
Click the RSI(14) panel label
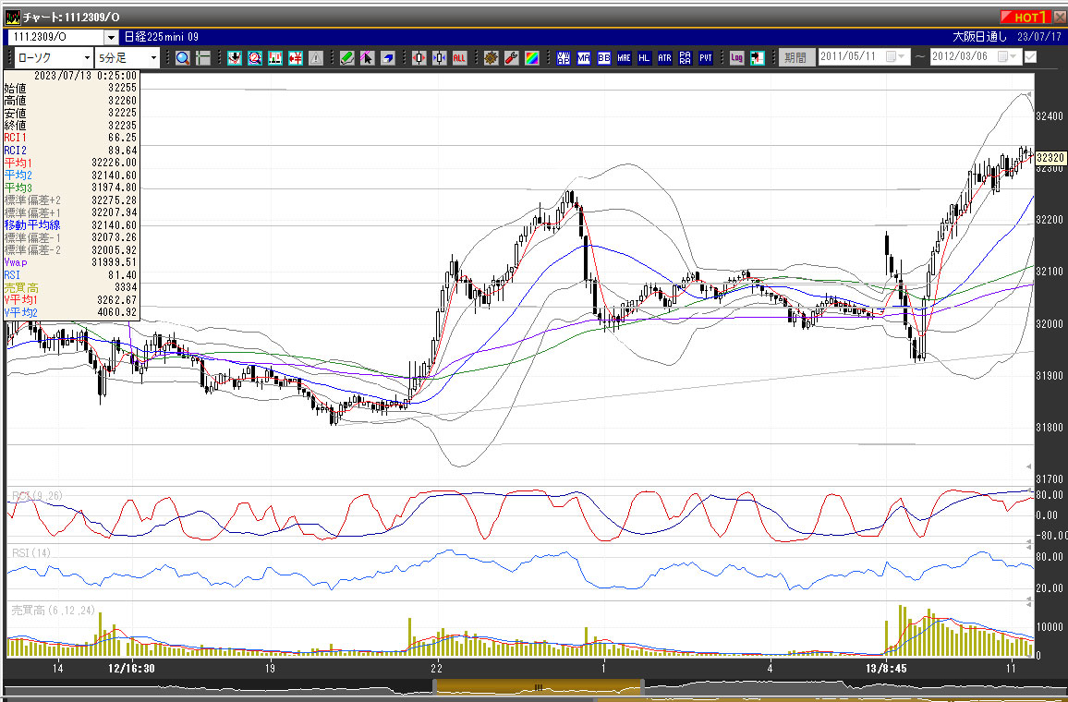click(x=31, y=553)
